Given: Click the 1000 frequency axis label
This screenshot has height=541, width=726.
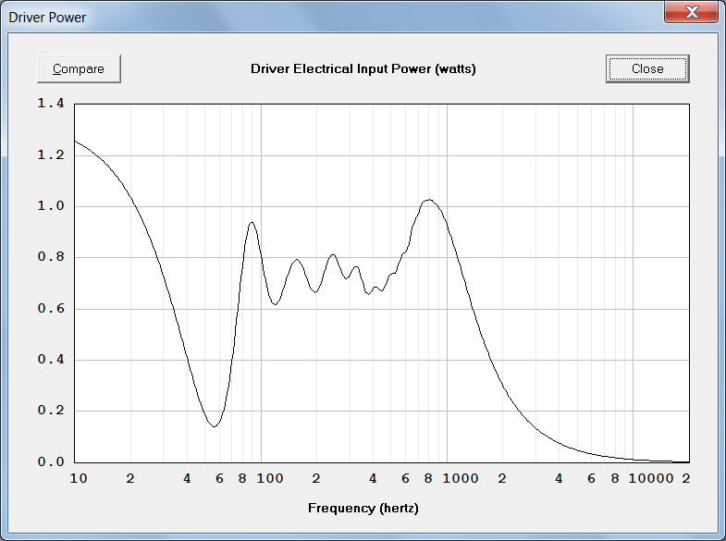Looking at the screenshot, I should [461, 478].
